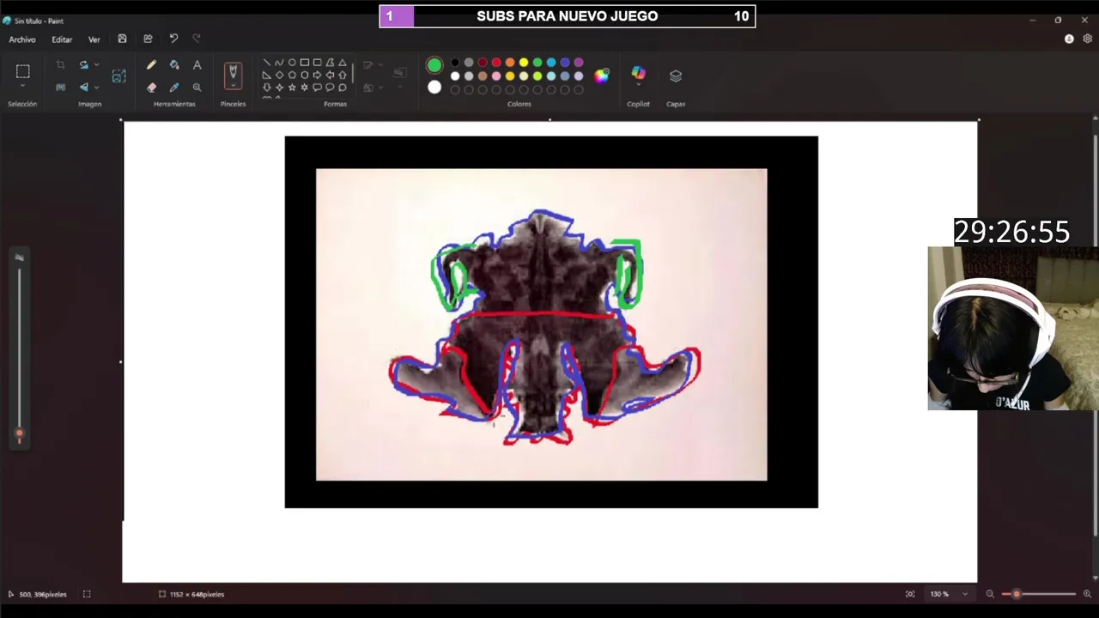The image size is (1099, 618).
Task: Click the Flip image icon
Action: tap(83, 88)
